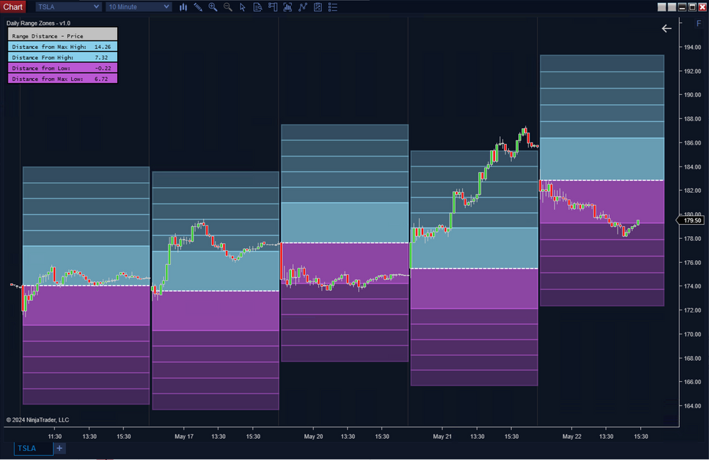Add a new tab with the plus button
The width and height of the screenshot is (709, 460).
tap(59, 448)
